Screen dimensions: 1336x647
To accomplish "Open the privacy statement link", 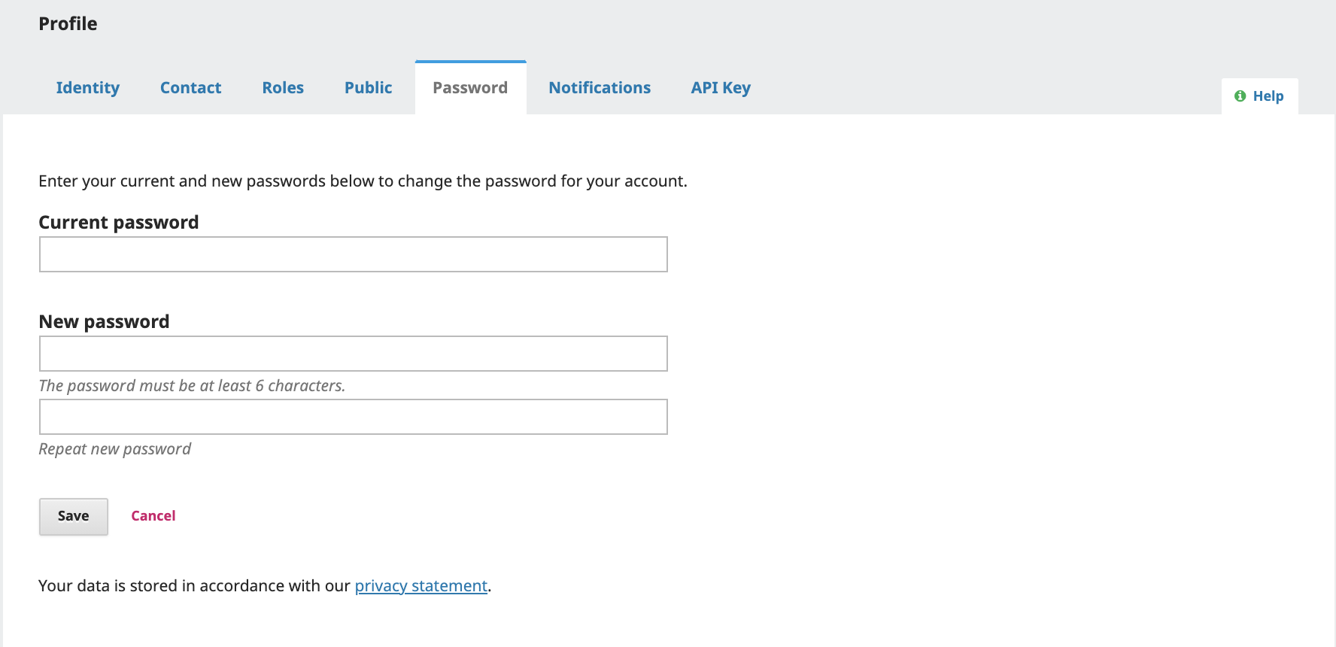I will coord(421,586).
